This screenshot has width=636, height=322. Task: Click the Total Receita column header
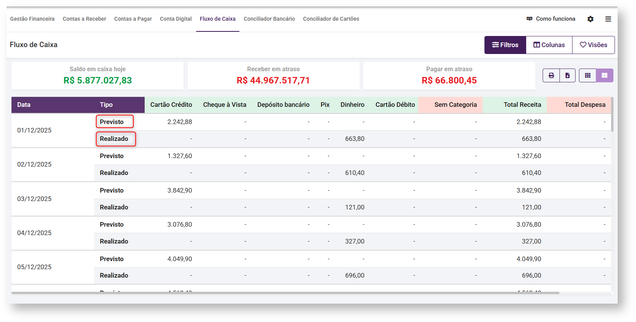point(522,105)
